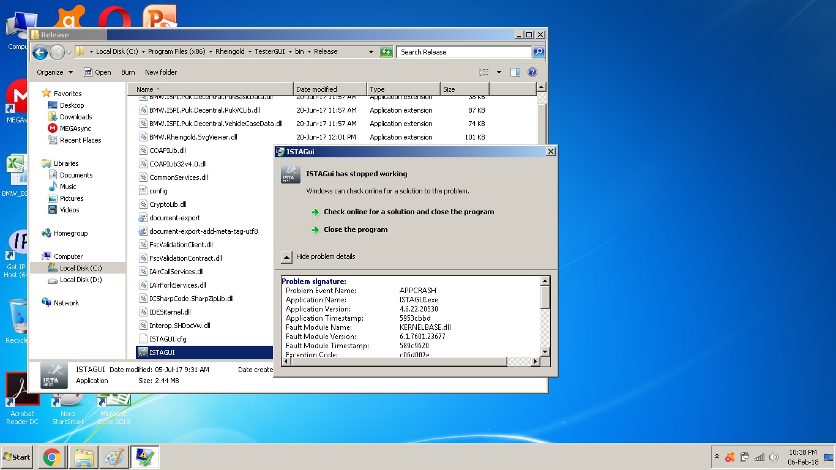Select the Microsoft Excel 2010 desktop shortcut

point(114,408)
